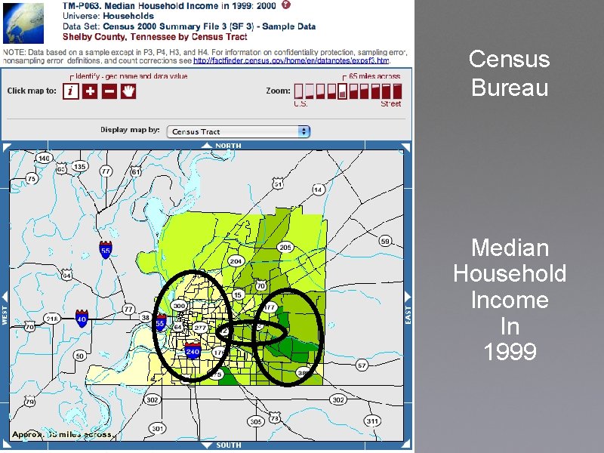Image resolution: width=604 pixels, height=453 pixels.
Task: Toggle the currently highlighted zoom level bar
Action: click(341, 91)
